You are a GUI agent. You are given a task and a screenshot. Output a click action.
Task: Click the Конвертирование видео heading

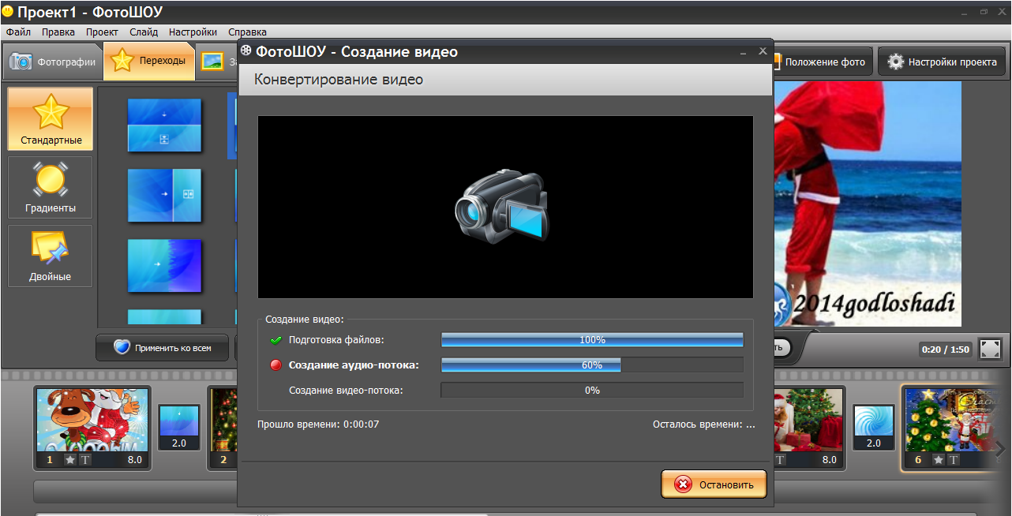tap(339, 80)
